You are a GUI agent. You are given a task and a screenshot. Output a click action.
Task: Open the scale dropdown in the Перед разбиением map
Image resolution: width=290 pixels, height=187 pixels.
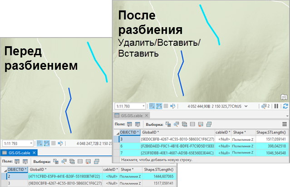30,143
